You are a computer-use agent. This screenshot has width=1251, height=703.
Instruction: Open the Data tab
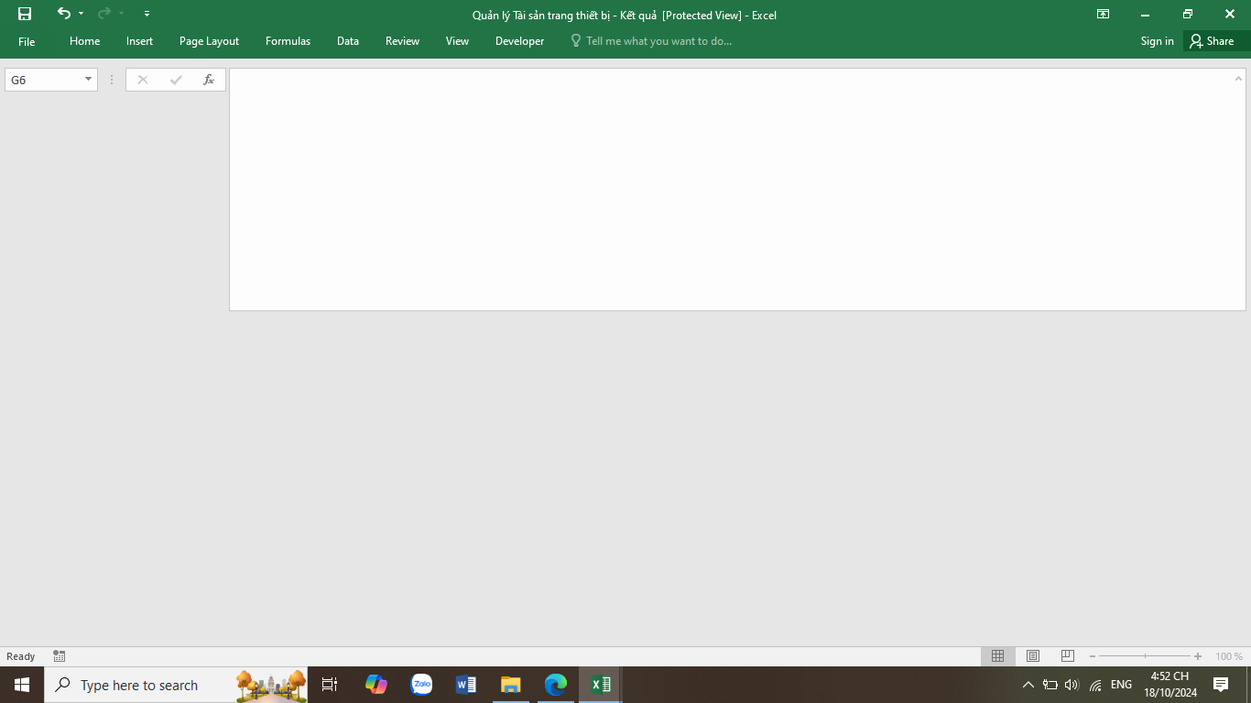(347, 41)
